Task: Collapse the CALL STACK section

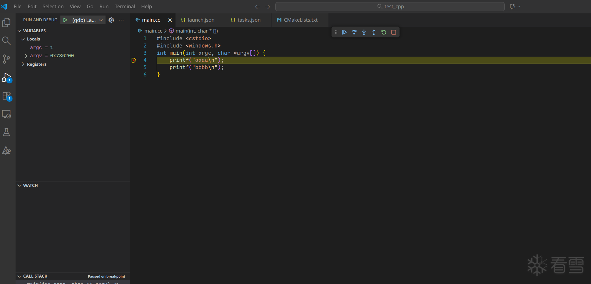Action: [x=20, y=276]
